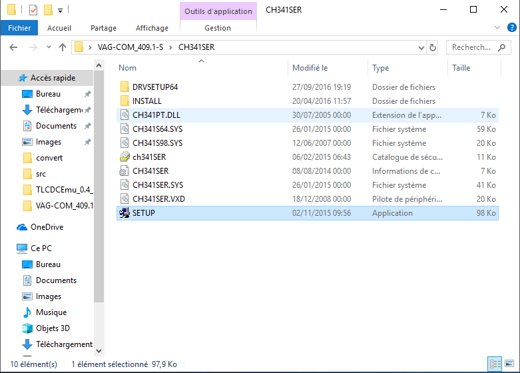Select the CH341S98.SYS file icon
The image size is (520, 373).
(x=125, y=143)
